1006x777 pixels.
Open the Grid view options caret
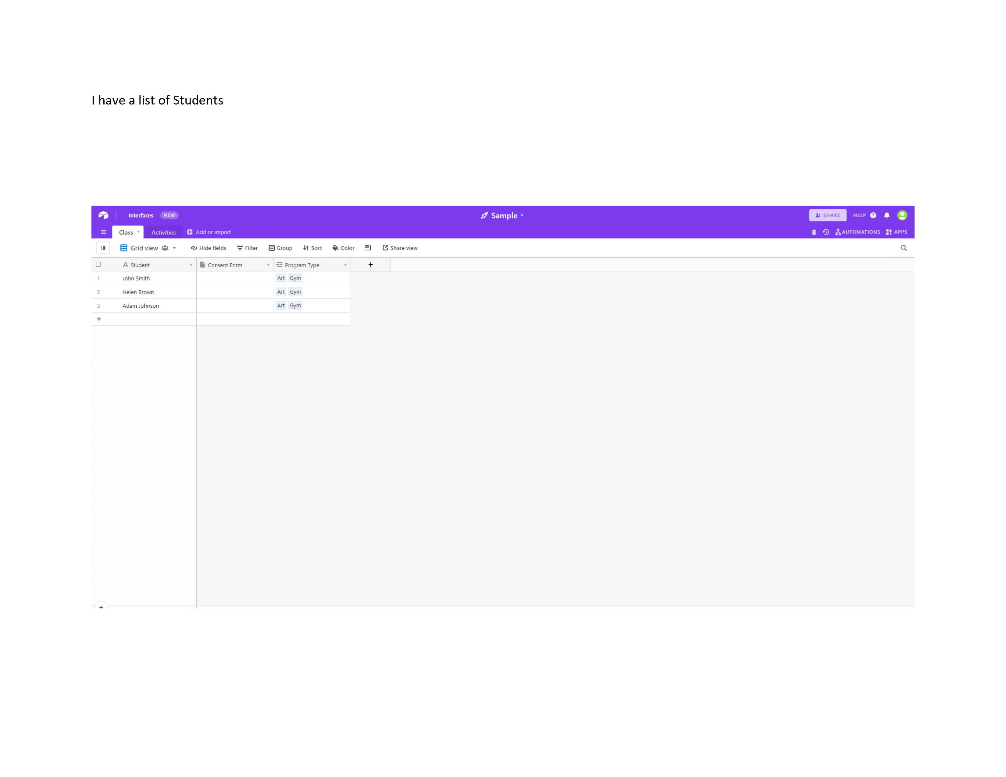coord(175,248)
